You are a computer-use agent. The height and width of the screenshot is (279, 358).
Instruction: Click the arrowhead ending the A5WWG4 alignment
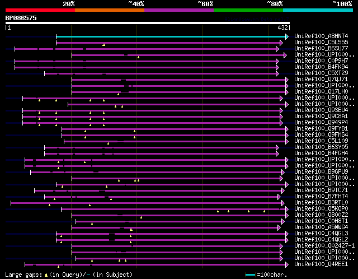[279, 228]
